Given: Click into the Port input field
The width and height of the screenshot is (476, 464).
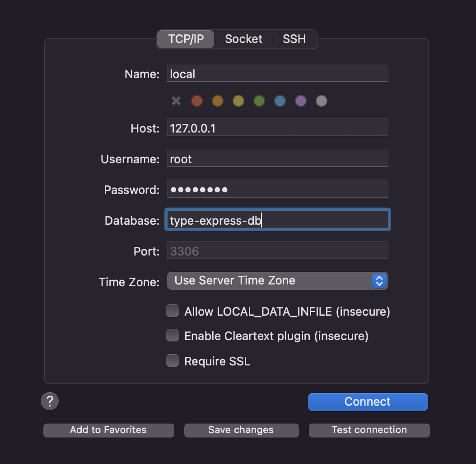Looking at the screenshot, I should tap(277, 251).
